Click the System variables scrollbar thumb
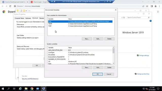 (113, 51)
